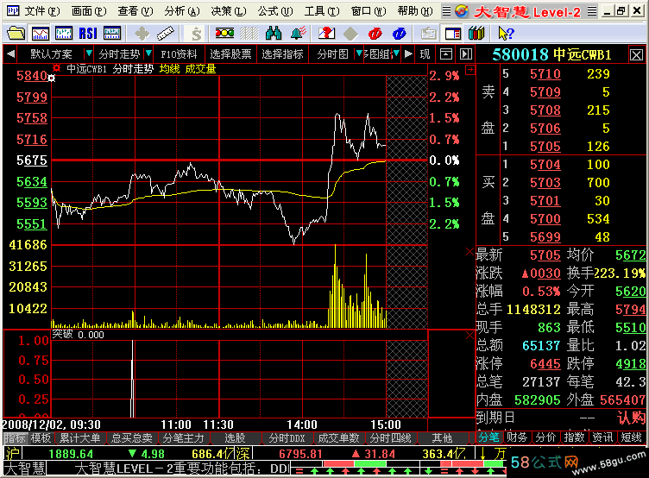The image size is (649, 478).
Task: Click the F10资料 button
Action: (x=179, y=53)
